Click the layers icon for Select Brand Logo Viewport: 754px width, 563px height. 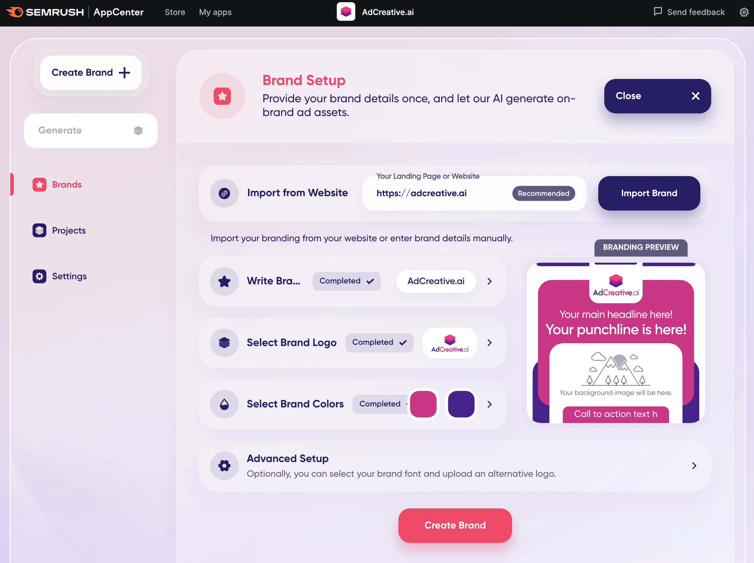tap(224, 342)
